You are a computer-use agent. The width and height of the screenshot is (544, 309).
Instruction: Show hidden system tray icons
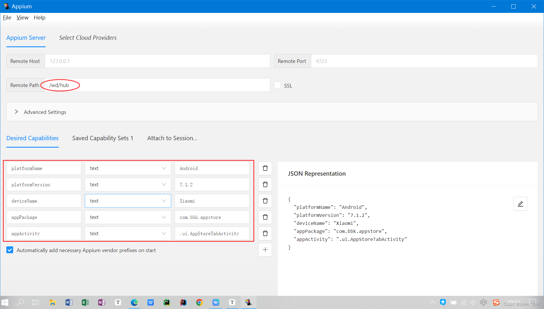(433, 302)
